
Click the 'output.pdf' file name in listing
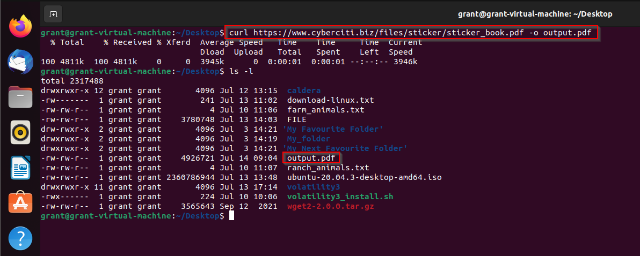point(311,158)
